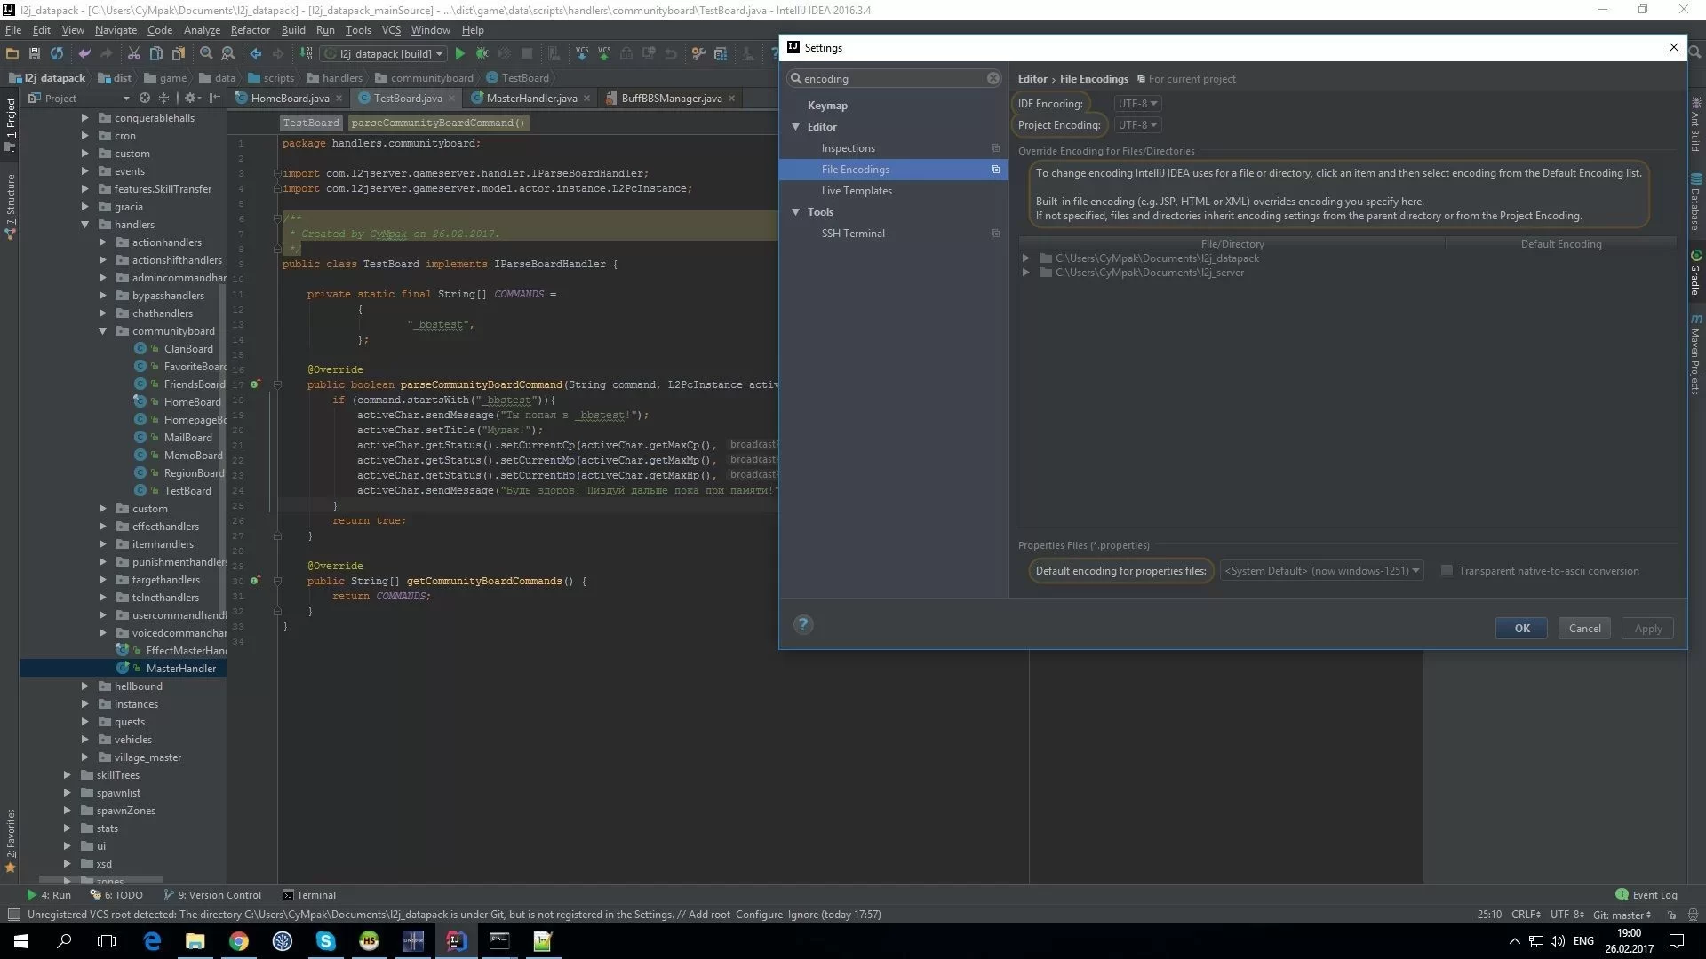Select the File Encodings settings item
The image size is (1706, 959).
tap(854, 169)
